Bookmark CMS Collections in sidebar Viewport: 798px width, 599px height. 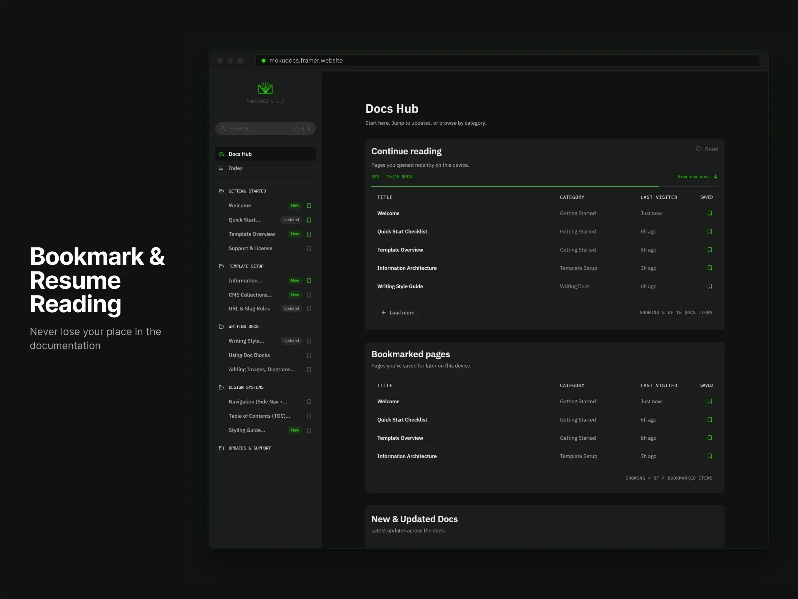click(x=309, y=295)
